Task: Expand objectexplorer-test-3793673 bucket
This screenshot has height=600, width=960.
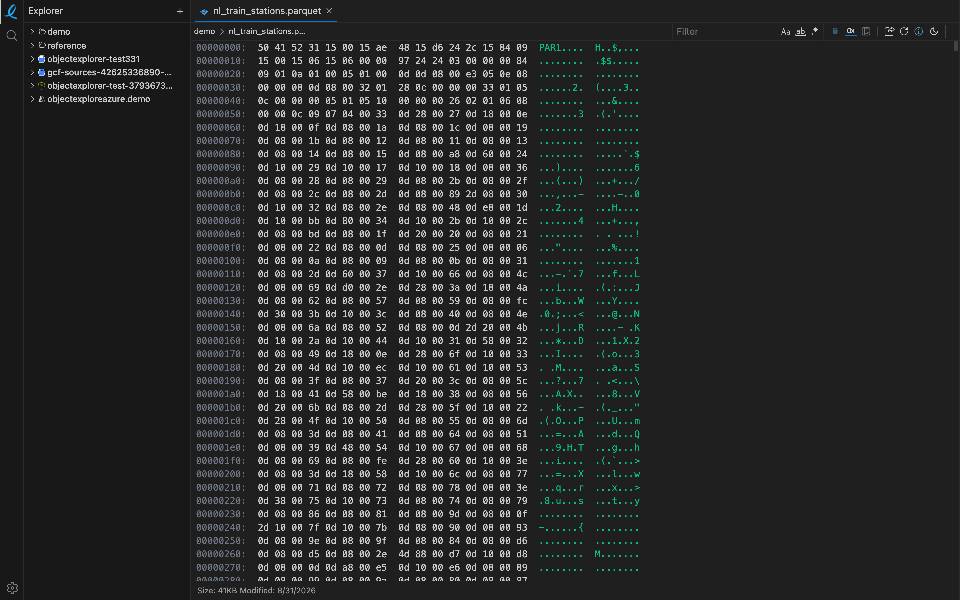Action: [33, 85]
